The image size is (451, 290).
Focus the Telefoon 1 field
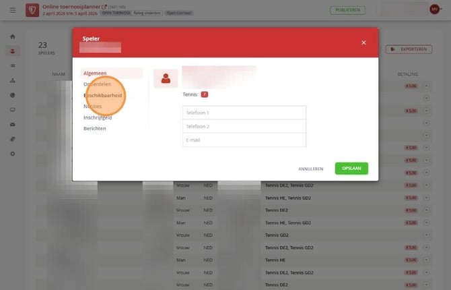(244, 113)
